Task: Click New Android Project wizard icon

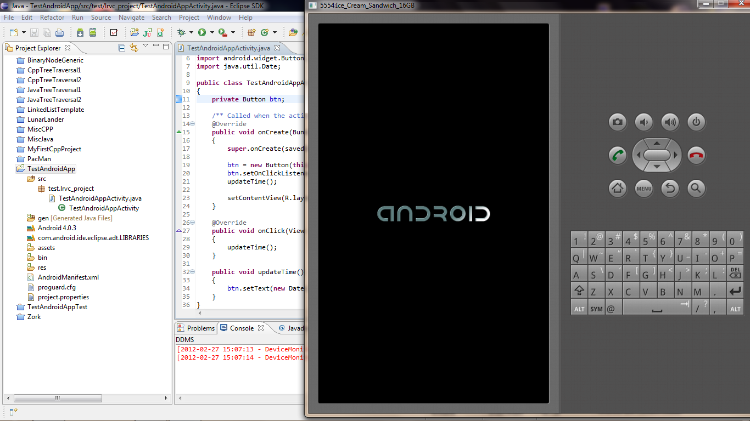Action: (x=135, y=32)
